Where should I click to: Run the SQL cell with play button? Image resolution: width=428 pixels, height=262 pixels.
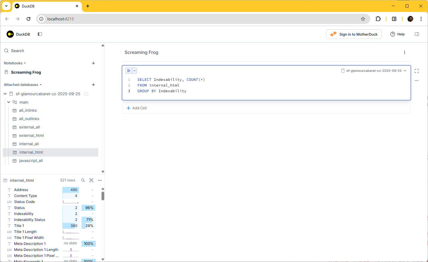click(129, 71)
